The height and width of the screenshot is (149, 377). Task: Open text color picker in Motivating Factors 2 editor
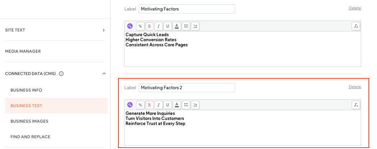point(177,105)
